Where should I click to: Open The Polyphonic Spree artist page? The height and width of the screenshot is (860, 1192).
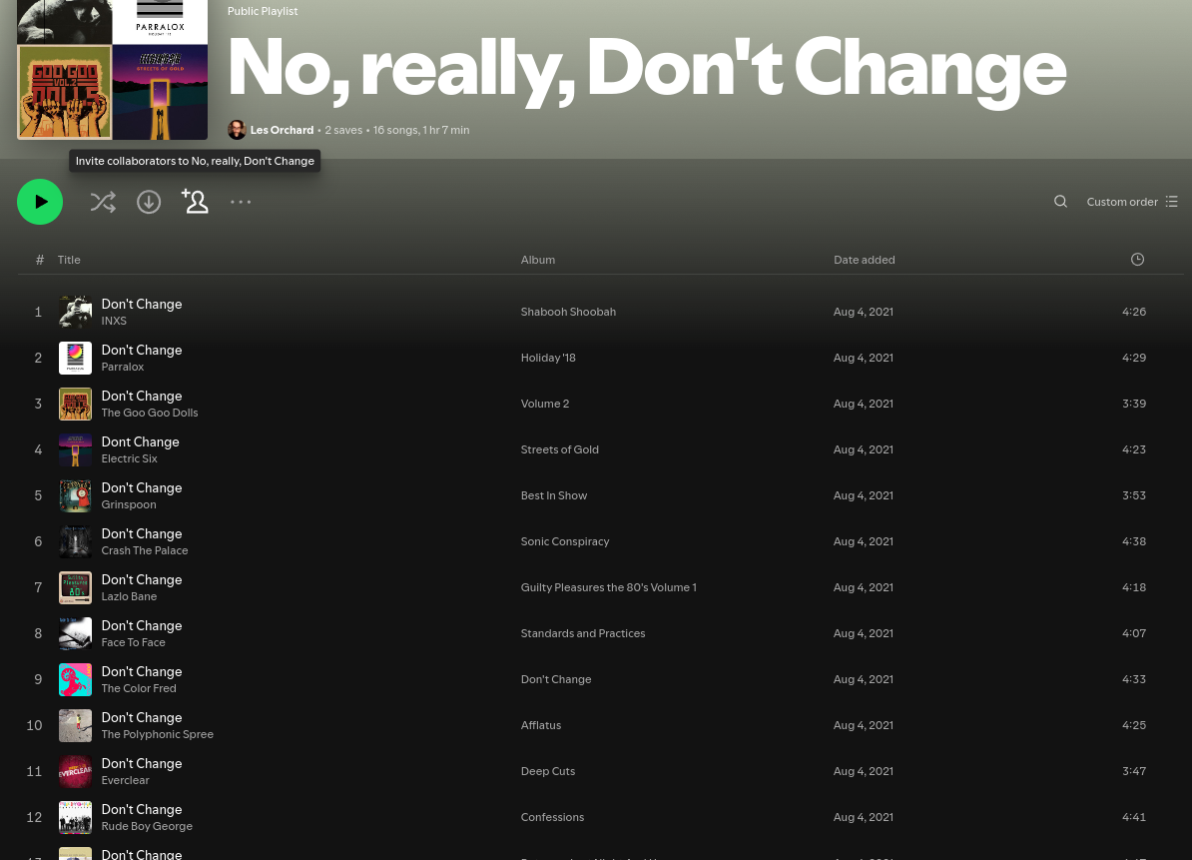[x=158, y=734]
